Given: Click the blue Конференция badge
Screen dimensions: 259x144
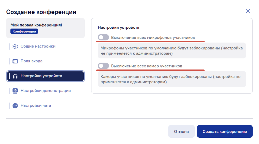Looking at the screenshot, I should click(24, 31).
